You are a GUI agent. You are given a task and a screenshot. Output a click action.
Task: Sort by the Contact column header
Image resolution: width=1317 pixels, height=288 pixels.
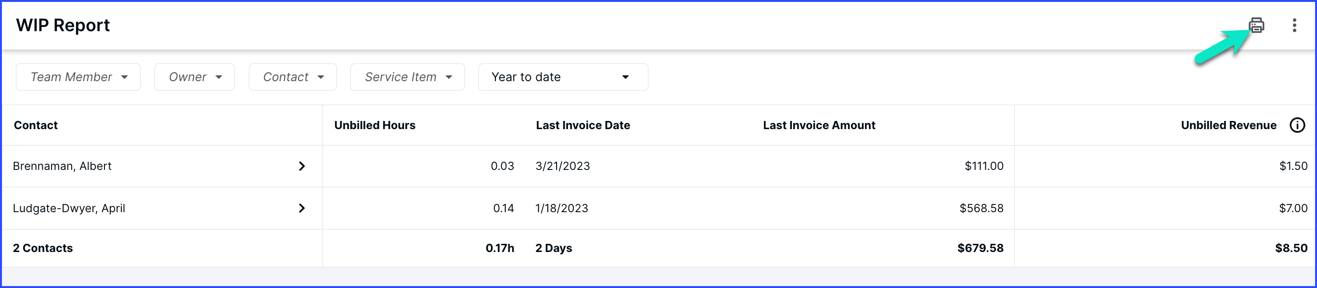point(36,125)
